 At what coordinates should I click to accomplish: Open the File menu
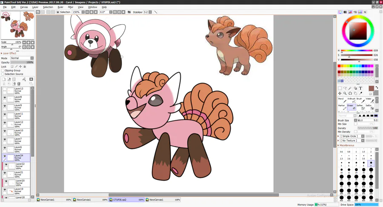point(5,7)
